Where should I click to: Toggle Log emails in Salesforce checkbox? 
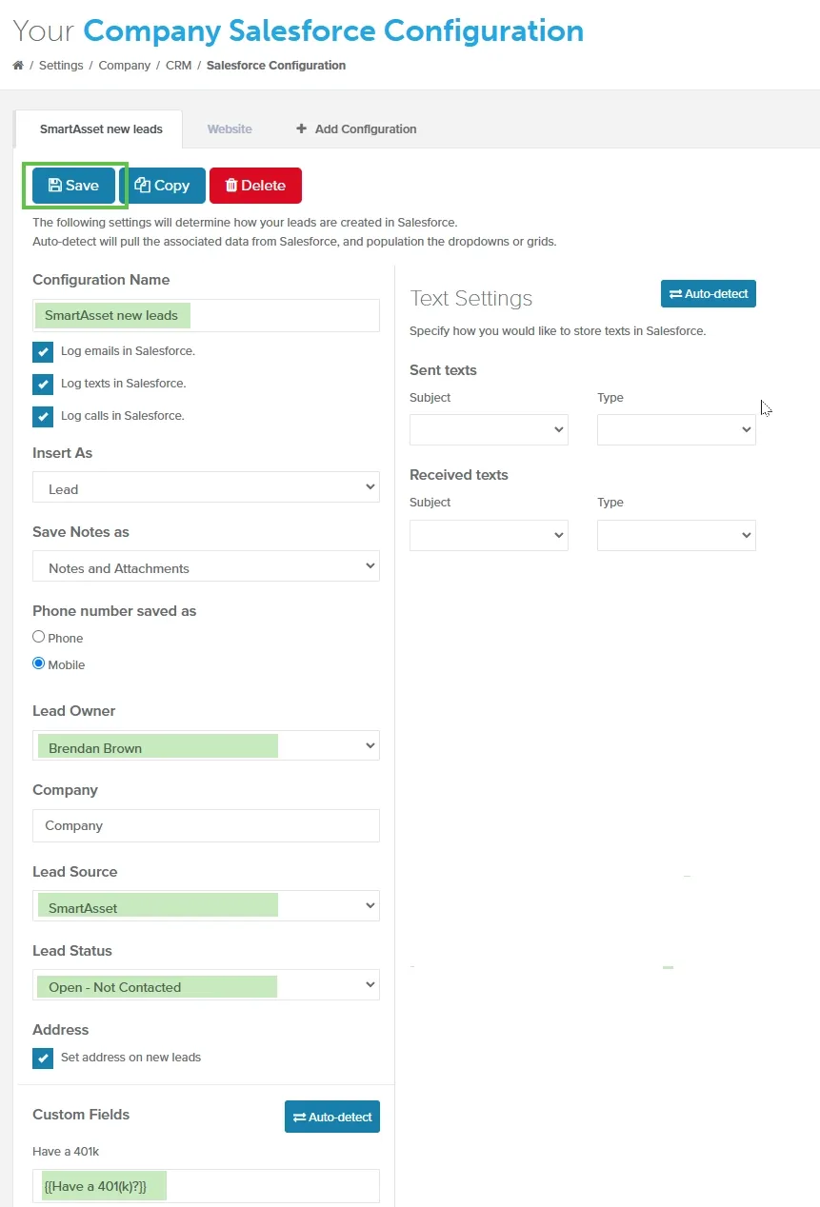(x=43, y=351)
